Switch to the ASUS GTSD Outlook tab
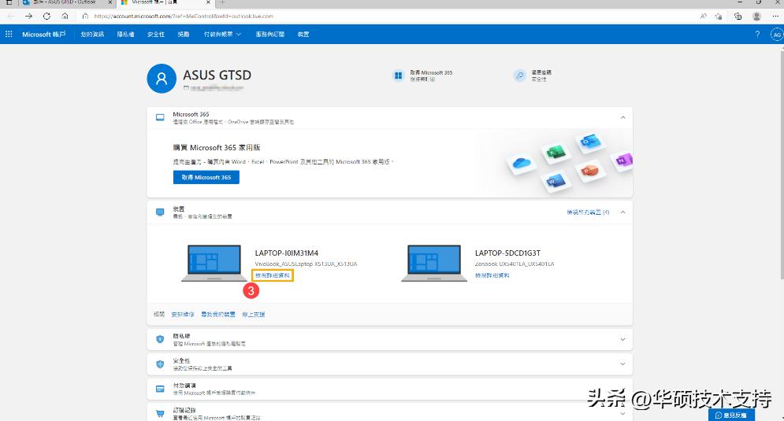Screen dimensions: 784x421 (x=64, y=2)
